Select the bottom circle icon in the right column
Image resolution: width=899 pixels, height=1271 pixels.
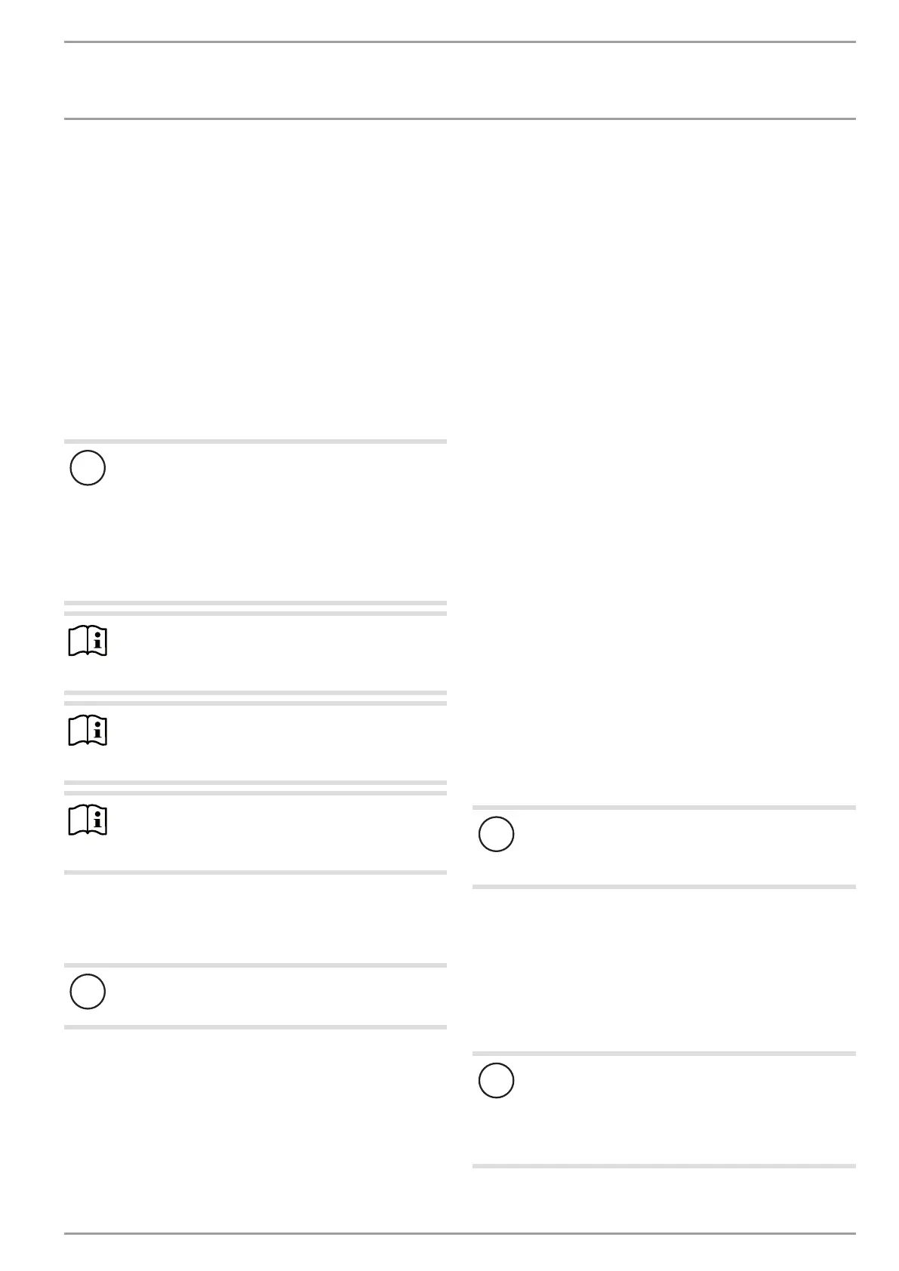click(x=496, y=1081)
